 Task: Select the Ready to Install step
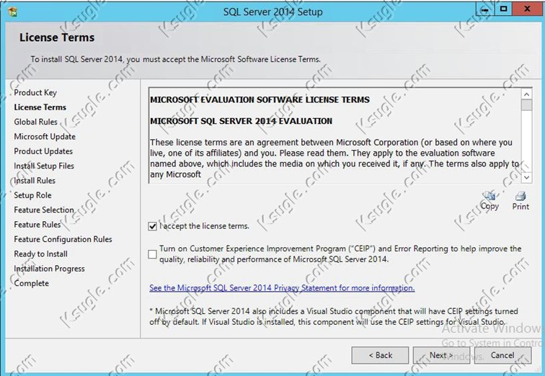pos(41,254)
